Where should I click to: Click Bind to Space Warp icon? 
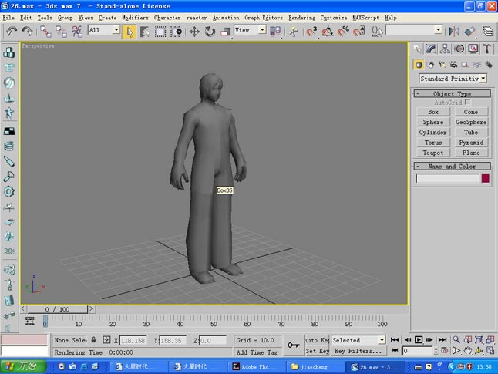[76, 31]
